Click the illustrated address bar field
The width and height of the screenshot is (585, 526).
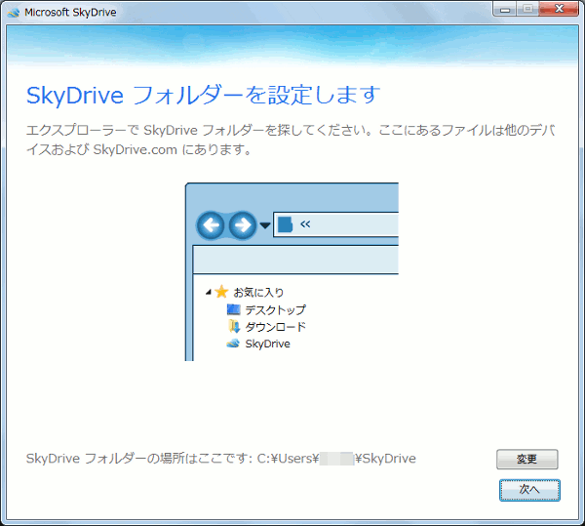351,225
